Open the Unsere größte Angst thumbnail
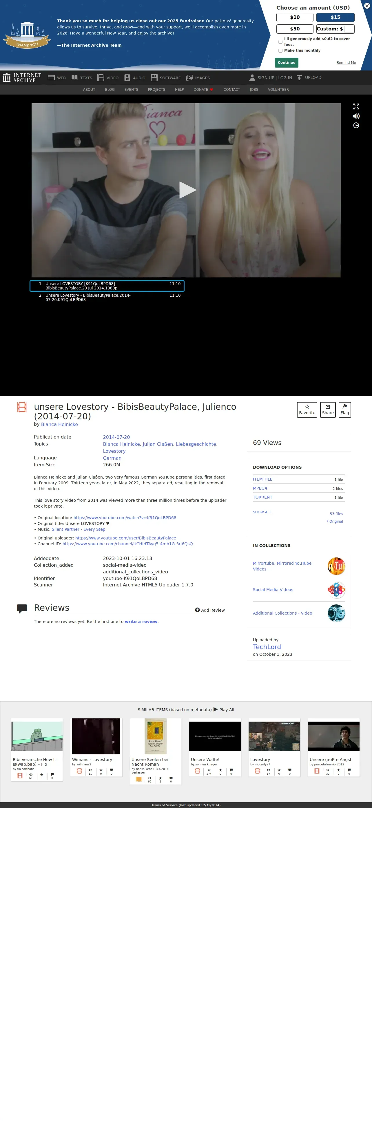 click(x=334, y=736)
